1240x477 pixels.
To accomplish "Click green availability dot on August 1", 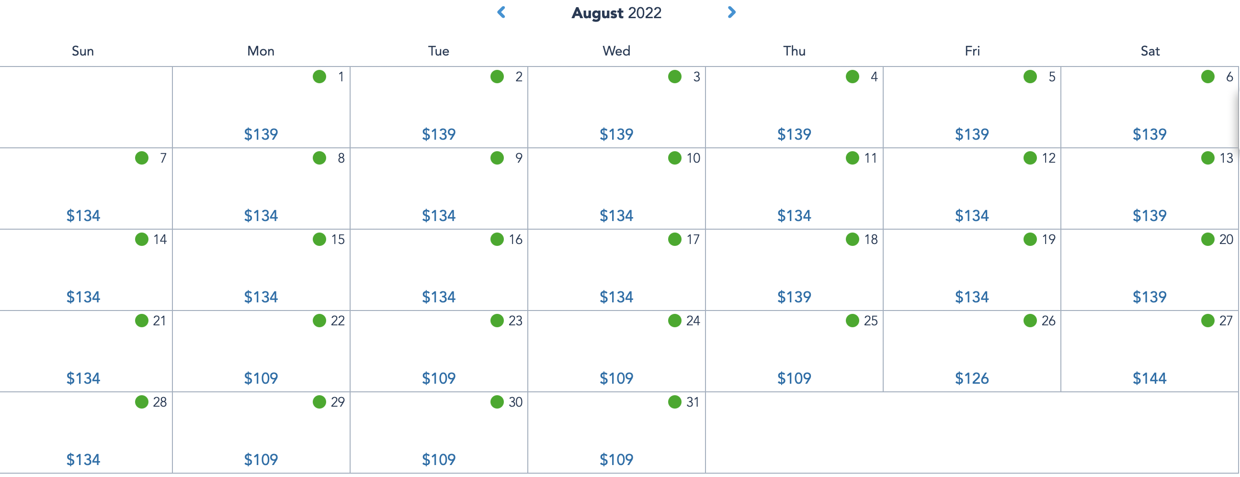I will [x=319, y=77].
